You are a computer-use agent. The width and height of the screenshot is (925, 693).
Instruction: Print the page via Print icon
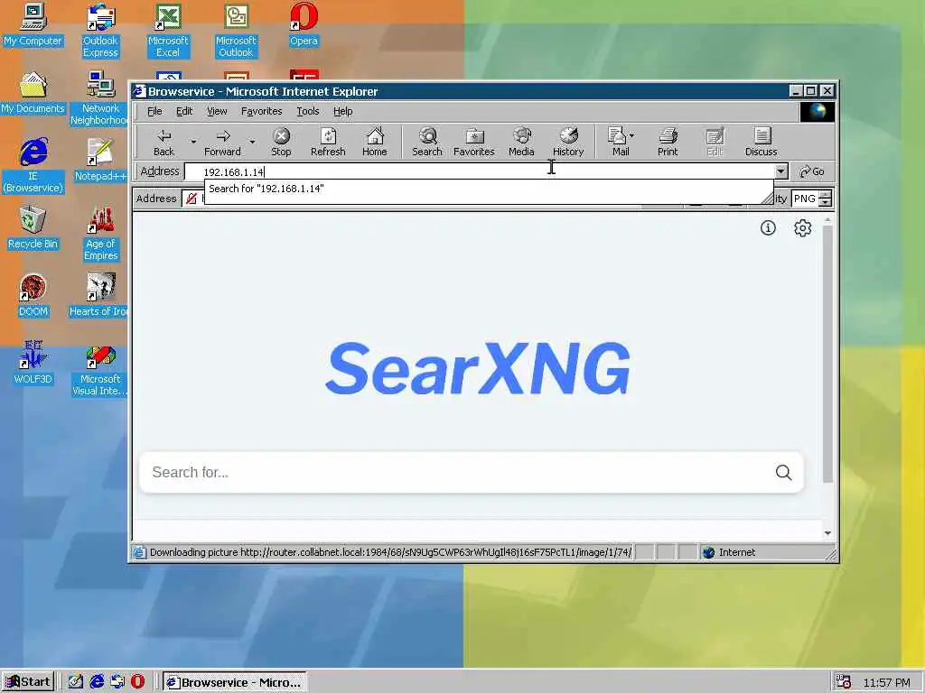[668, 142]
